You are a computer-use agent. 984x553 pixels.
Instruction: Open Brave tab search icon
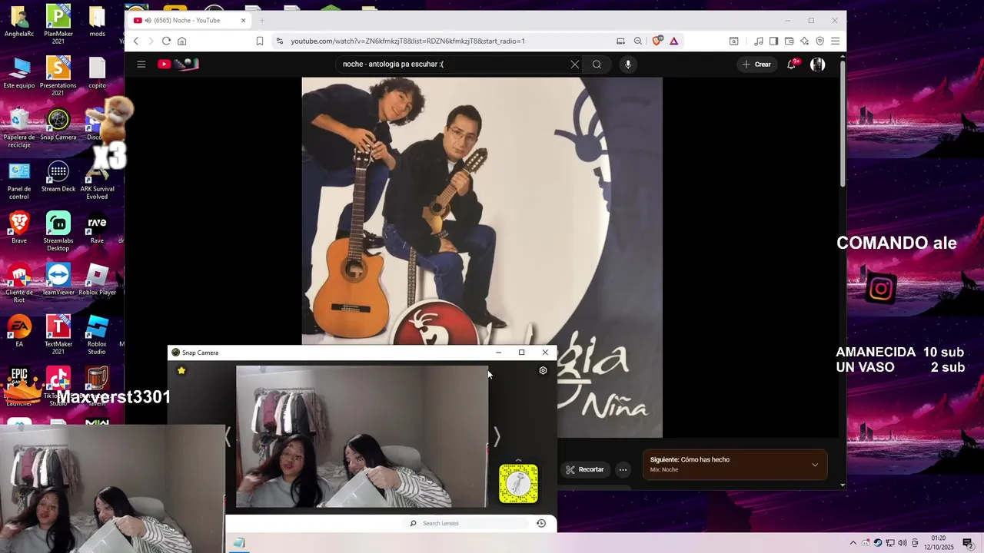[x=733, y=41]
